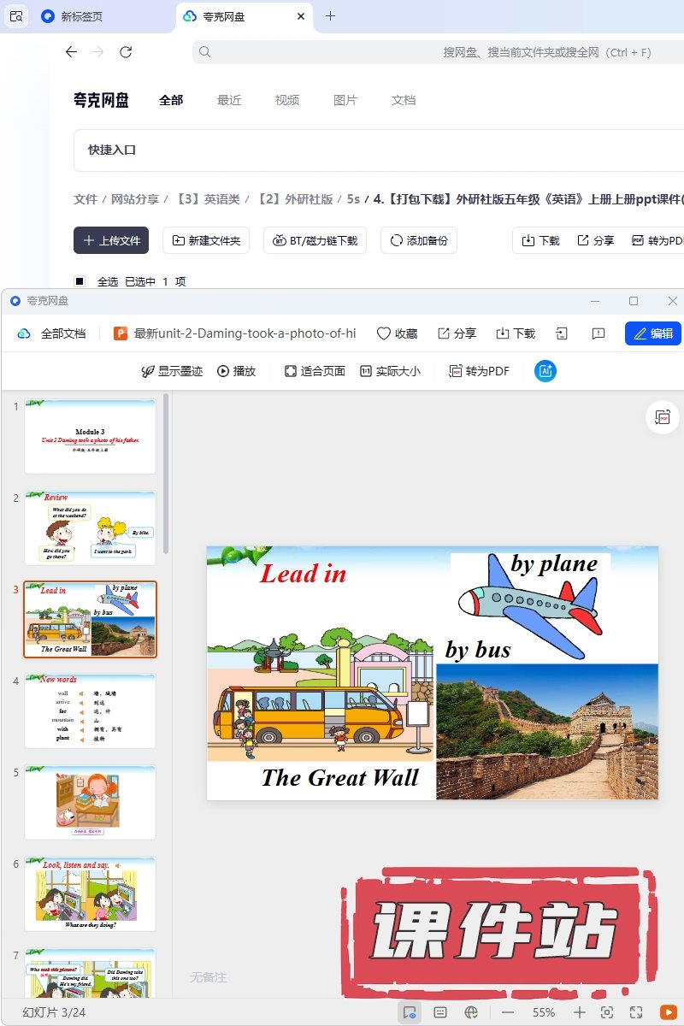Click the zoom out minus icon
The image size is (684, 1026).
click(508, 1012)
